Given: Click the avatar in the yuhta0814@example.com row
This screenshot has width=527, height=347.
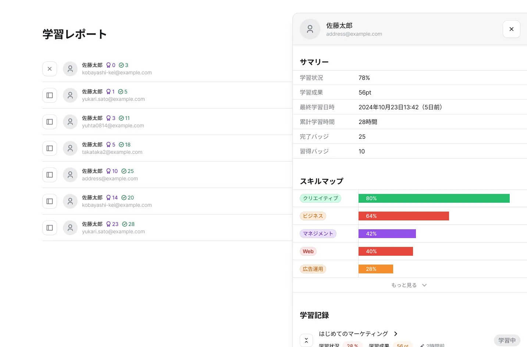Looking at the screenshot, I should coord(70,122).
